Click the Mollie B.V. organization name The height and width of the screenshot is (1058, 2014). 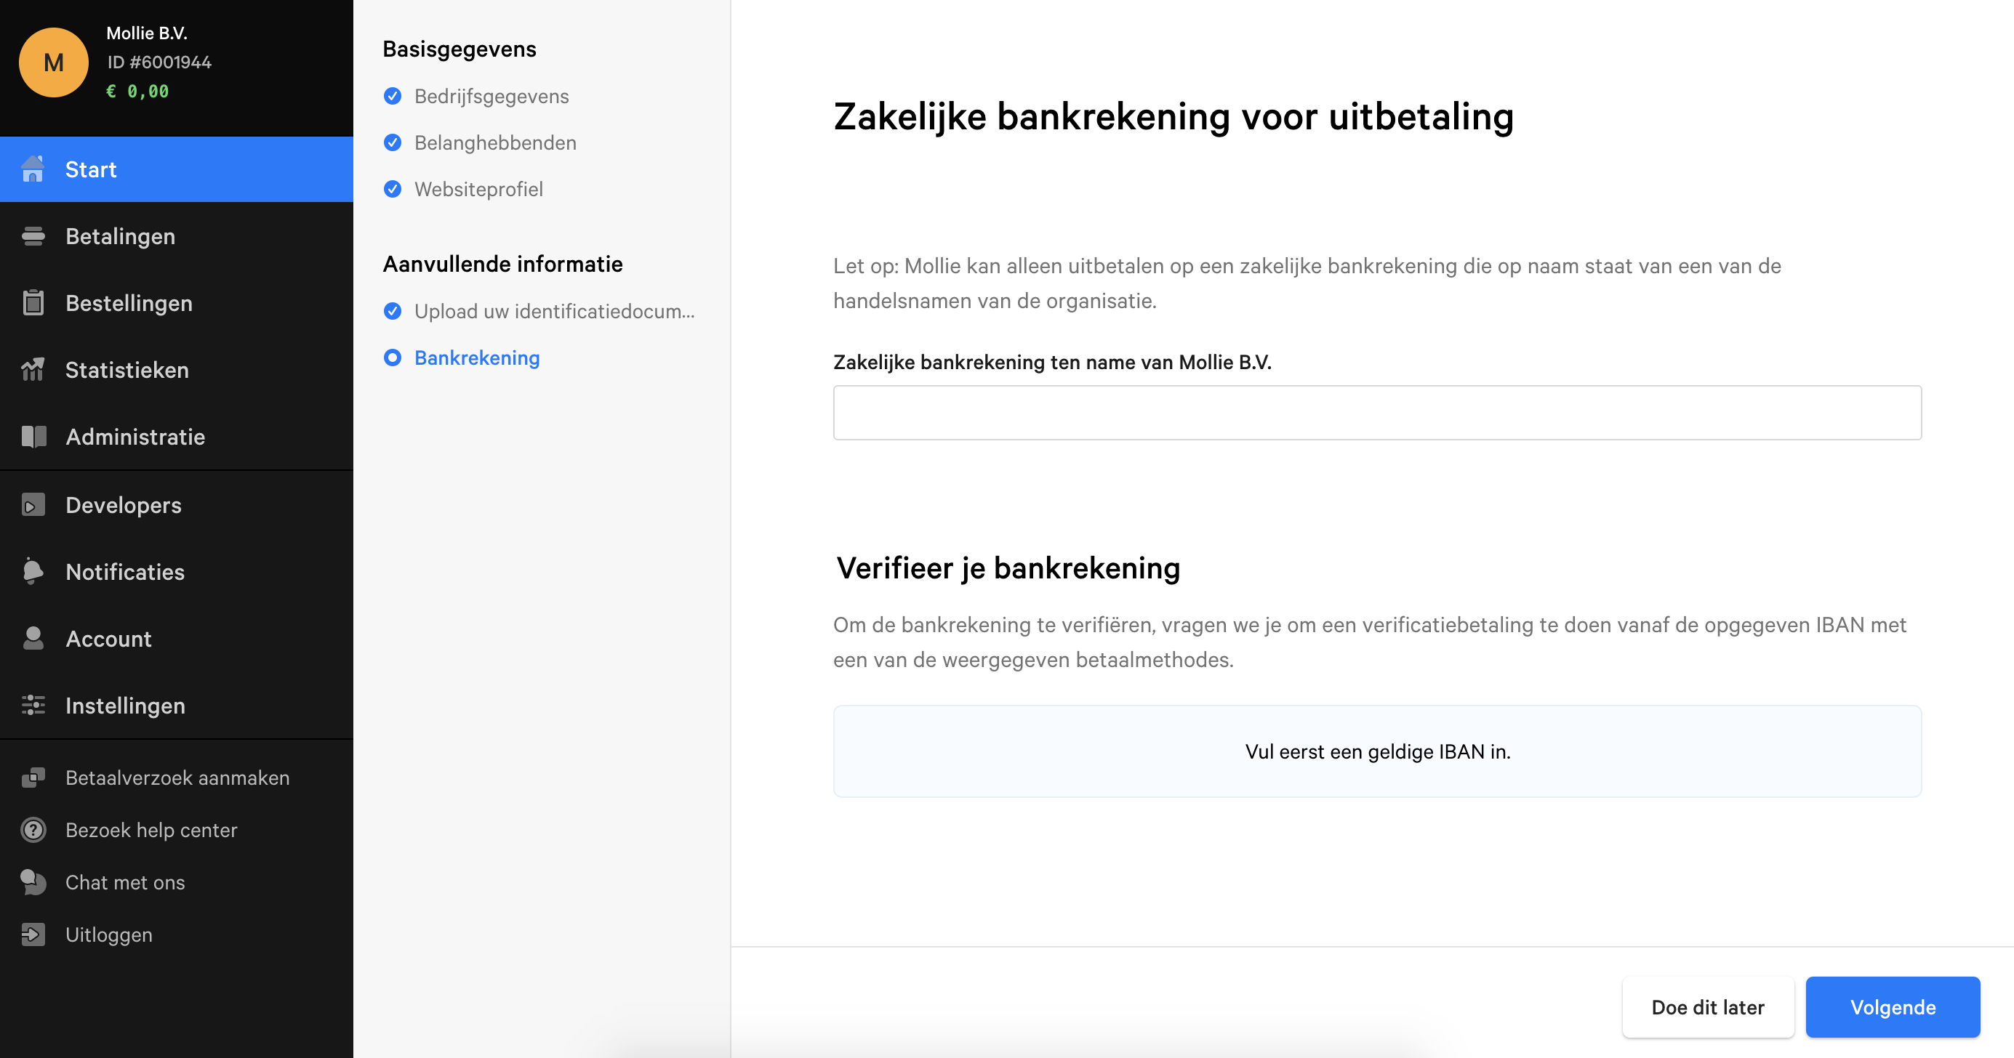click(x=146, y=33)
